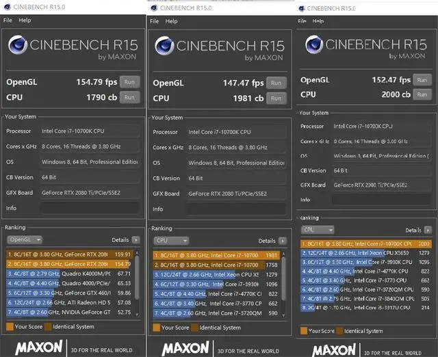Select NVIDIA GeForce GT row scoring 52.75
Viewport: 438px width, 357px height.
pyautogui.click(x=69, y=313)
